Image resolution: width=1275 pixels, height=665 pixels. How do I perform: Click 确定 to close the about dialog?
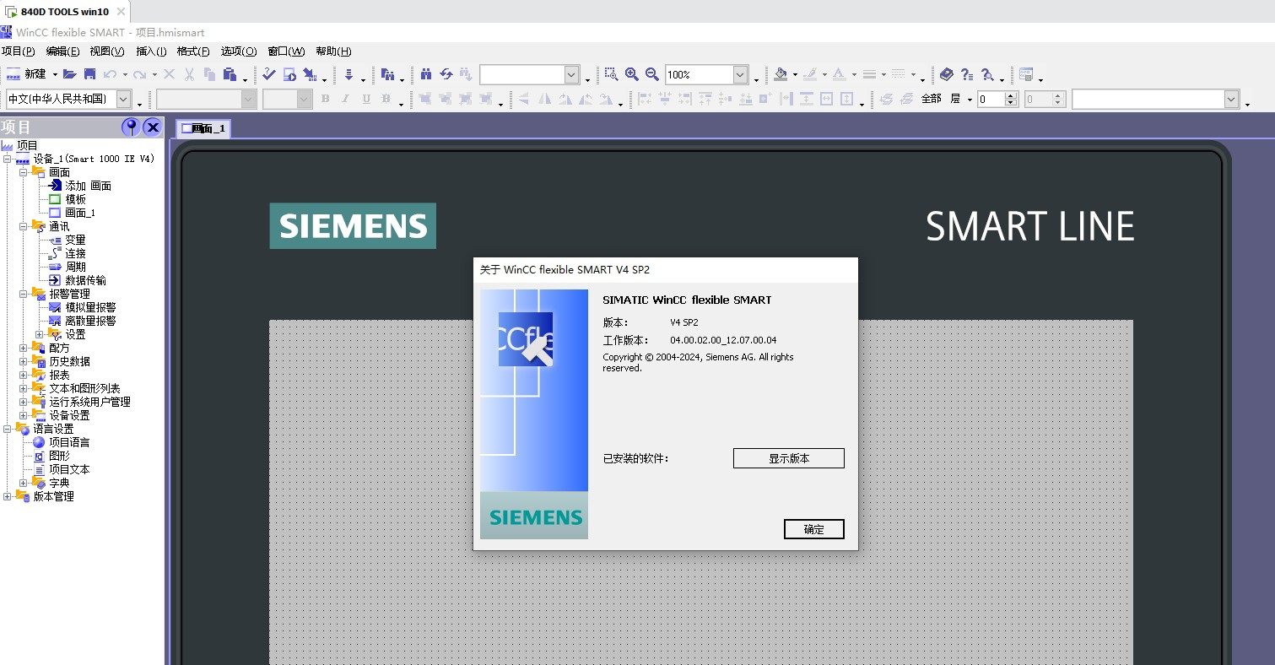[813, 529]
